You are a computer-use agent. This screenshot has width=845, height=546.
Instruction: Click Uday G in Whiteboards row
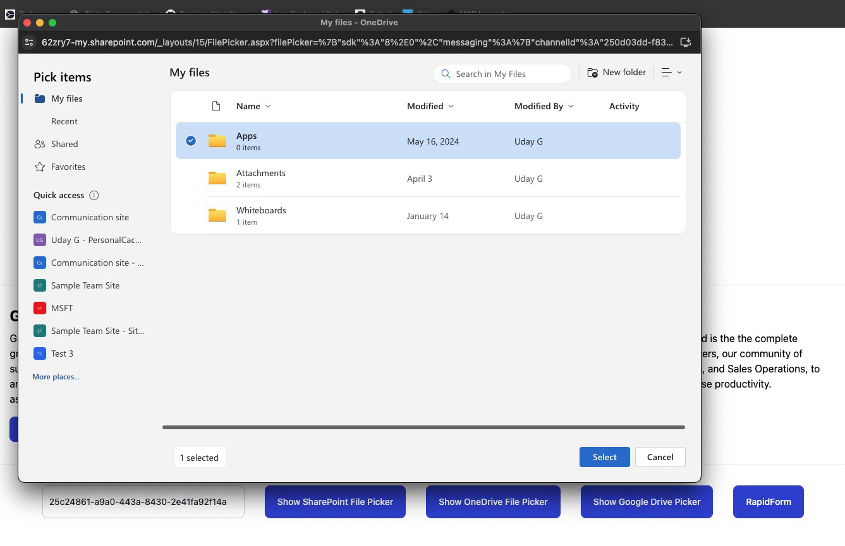pos(528,216)
